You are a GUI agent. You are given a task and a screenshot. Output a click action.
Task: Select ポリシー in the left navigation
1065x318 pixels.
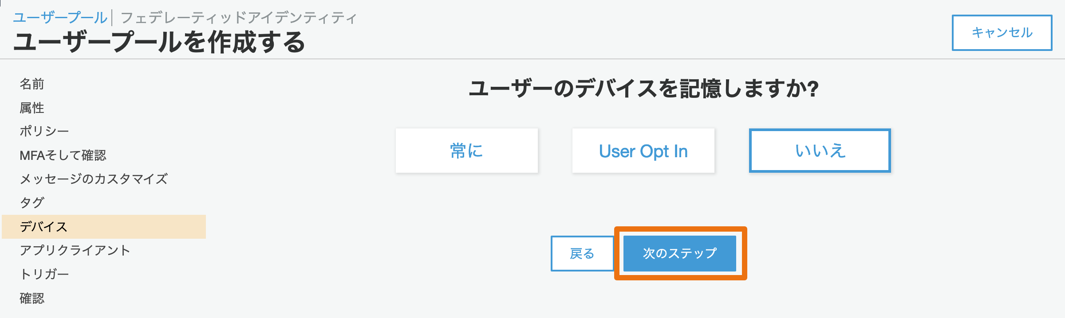(44, 131)
